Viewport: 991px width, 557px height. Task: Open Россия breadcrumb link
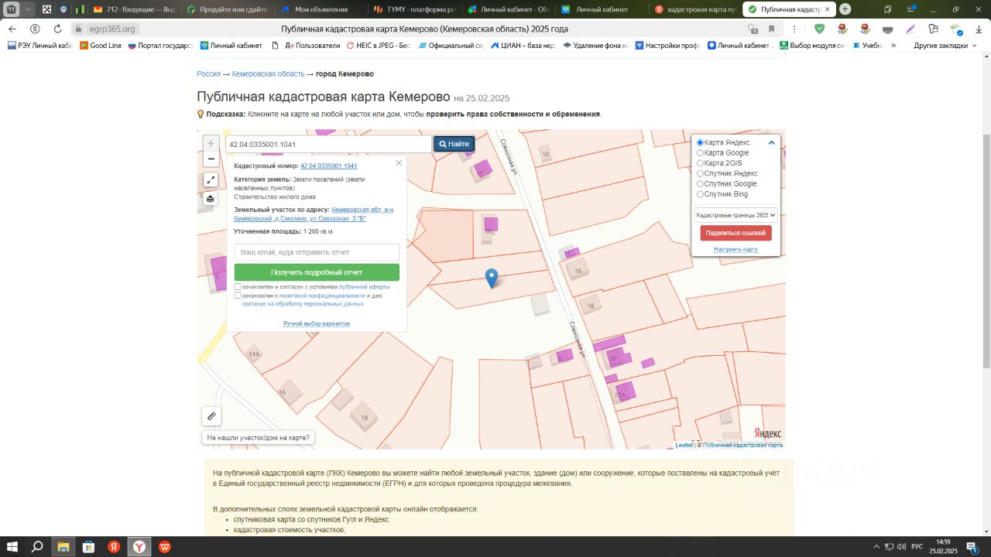point(208,73)
